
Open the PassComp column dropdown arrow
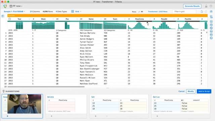tap(150, 19)
